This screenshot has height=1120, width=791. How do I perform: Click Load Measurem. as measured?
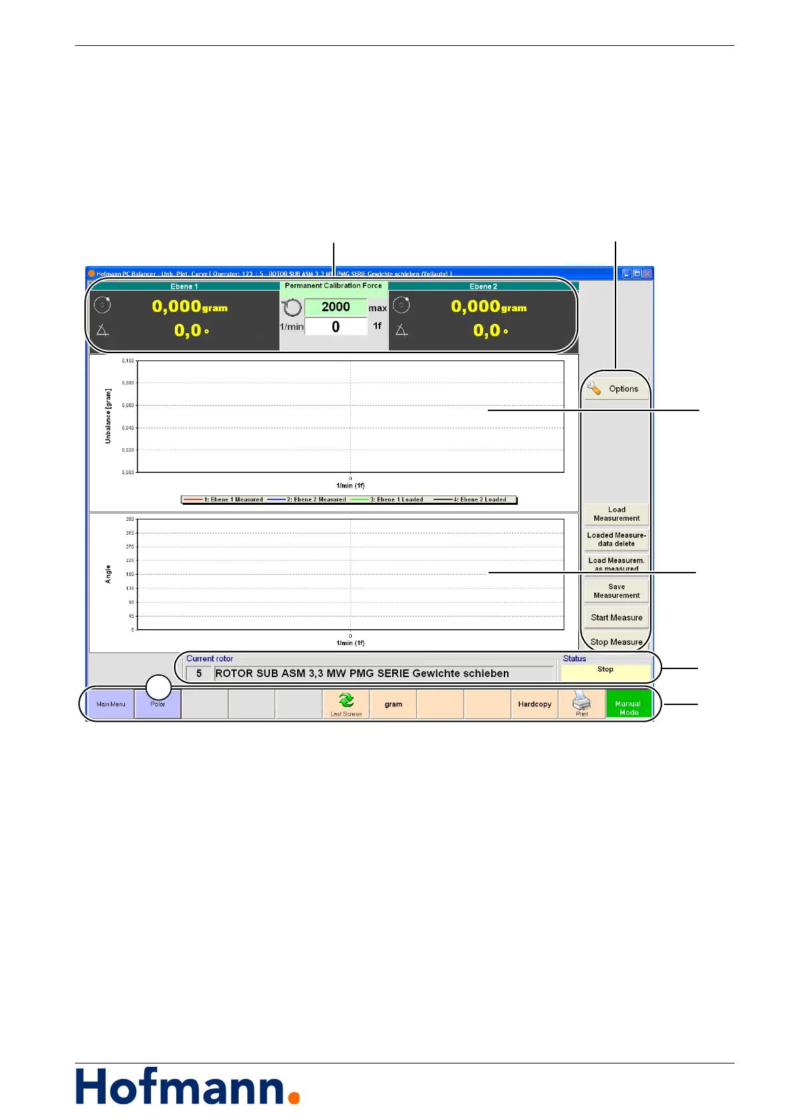(616, 564)
